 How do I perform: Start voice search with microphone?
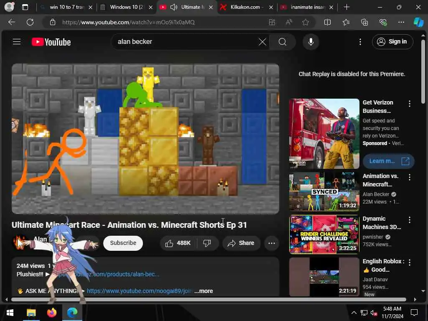point(311,42)
